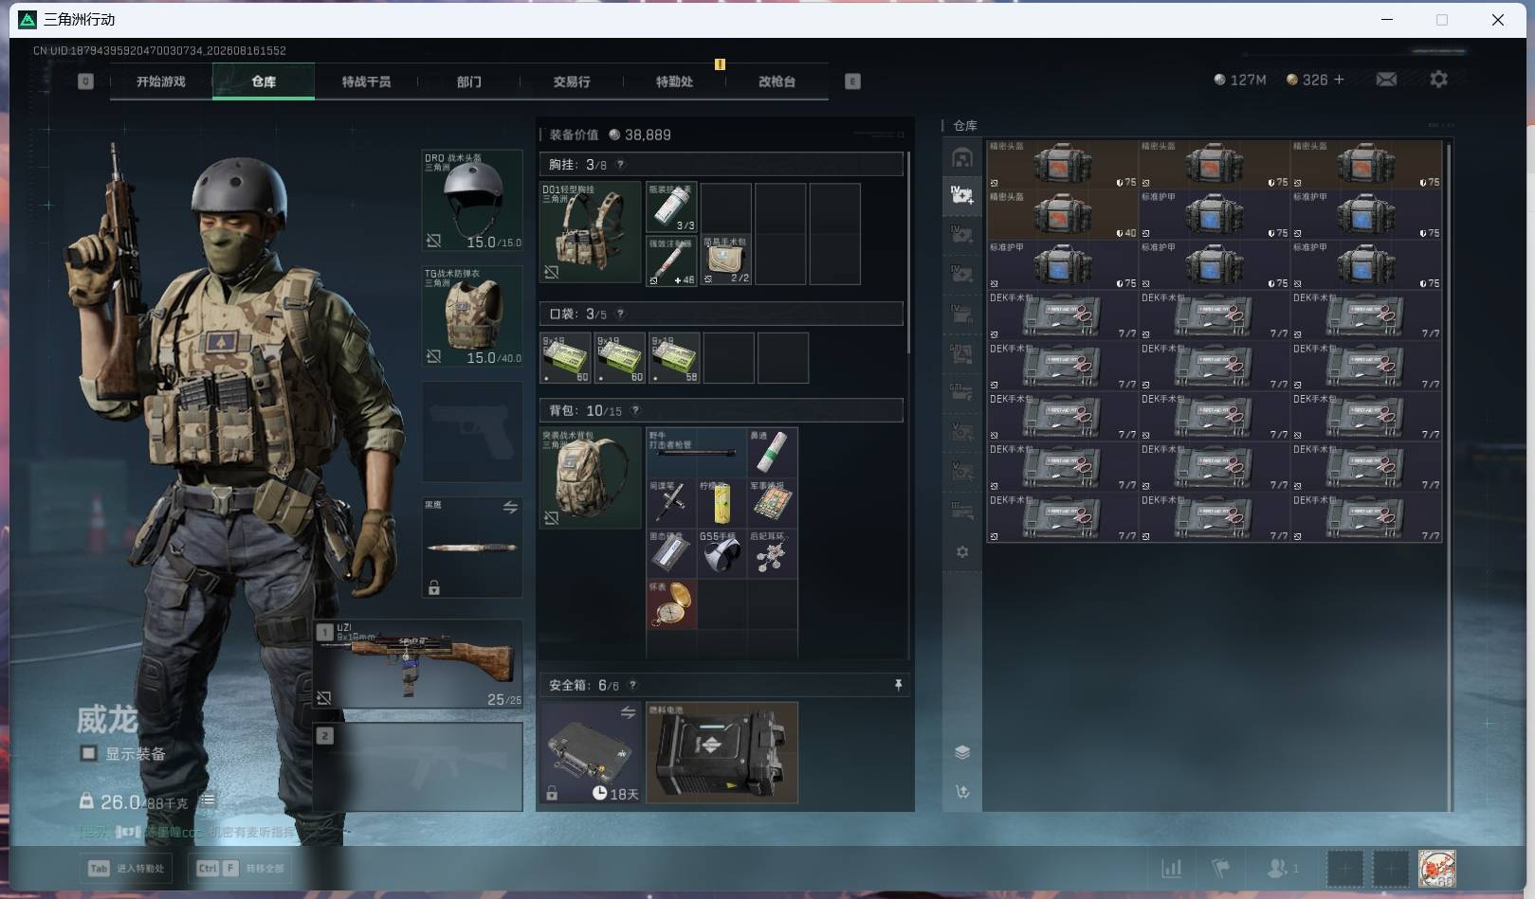Image resolution: width=1535 pixels, height=899 pixels.
Task: Click the player avatar in bottom bar
Action: (1436, 869)
